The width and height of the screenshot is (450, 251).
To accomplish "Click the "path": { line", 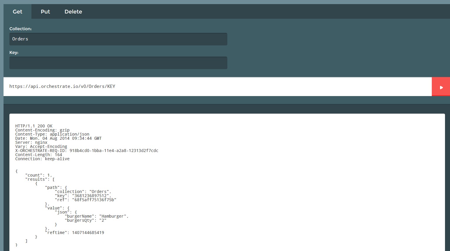I will pos(56,187).
